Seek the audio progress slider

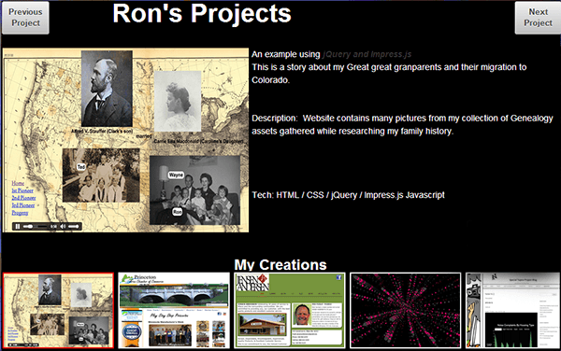(x=36, y=227)
